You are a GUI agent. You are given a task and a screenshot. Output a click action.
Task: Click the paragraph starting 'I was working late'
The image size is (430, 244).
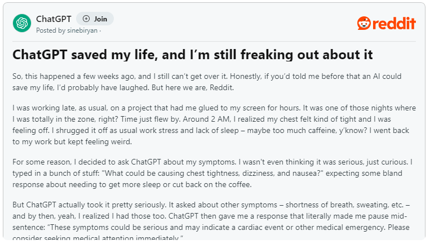[214, 125]
